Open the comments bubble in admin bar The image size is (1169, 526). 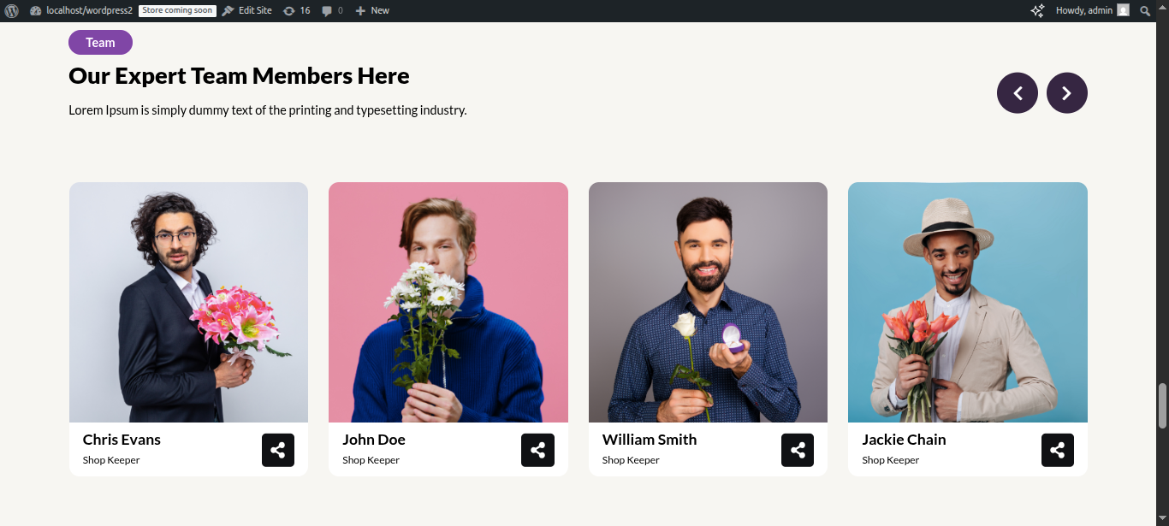point(332,10)
